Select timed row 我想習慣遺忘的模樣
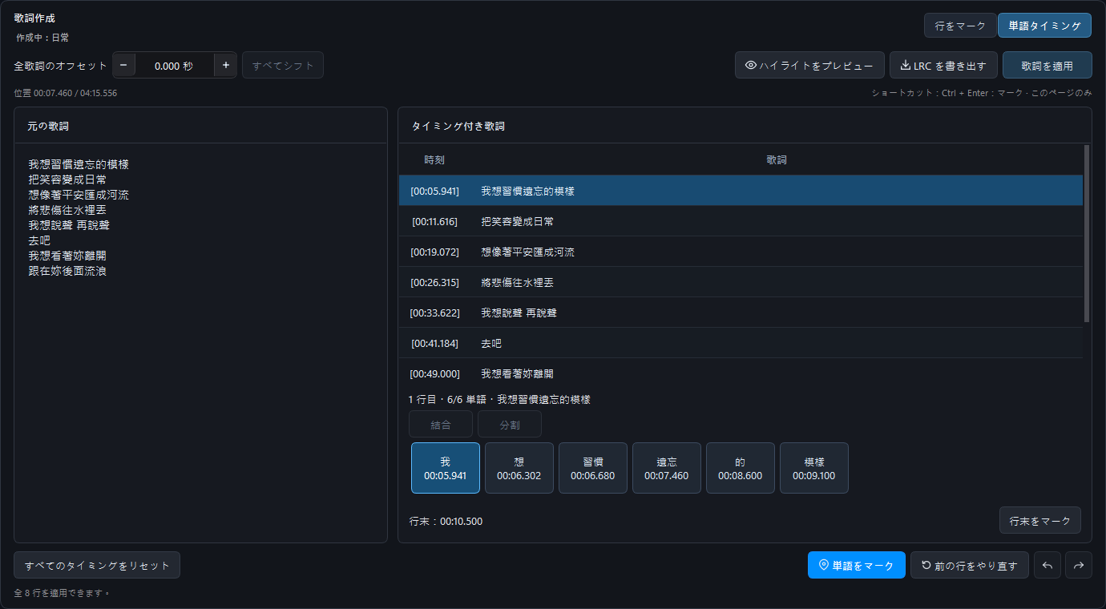The height and width of the screenshot is (609, 1106). click(741, 191)
